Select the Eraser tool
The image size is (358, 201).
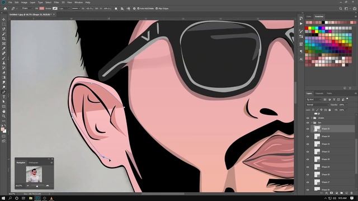pyautogui.click(x=4, y=73)
